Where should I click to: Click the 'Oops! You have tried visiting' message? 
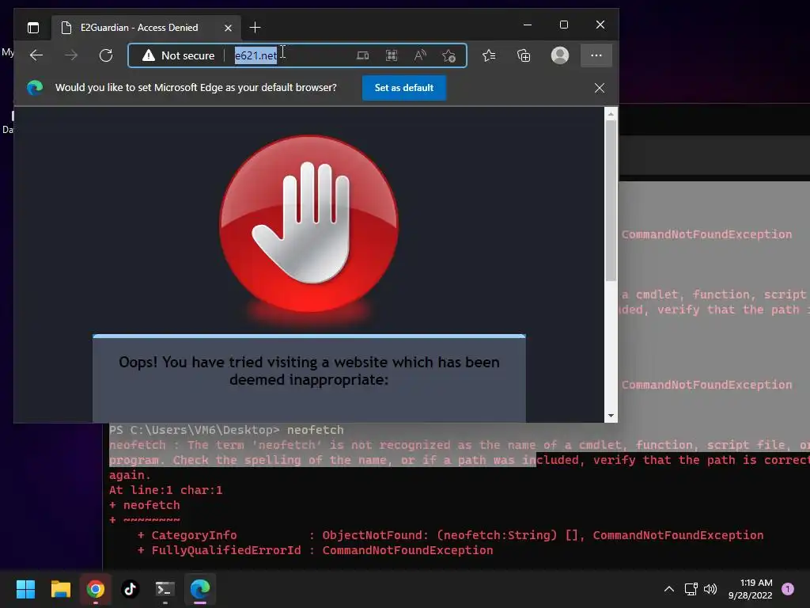point(309,370)
